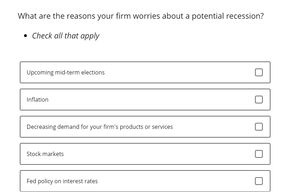This screenshot has width=285, height=192.
Task: Tick the Inflation checkbox
Action: [259, 100]
